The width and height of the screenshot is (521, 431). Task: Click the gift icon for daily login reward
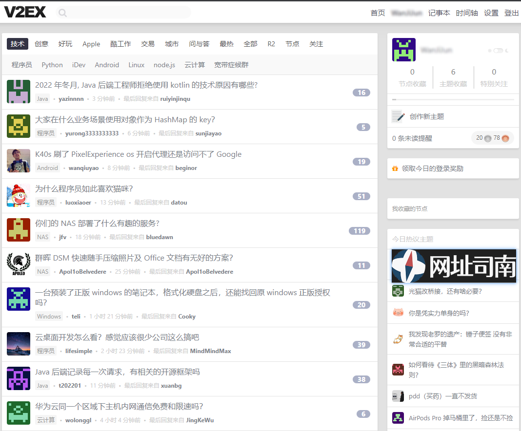(395, 169)
